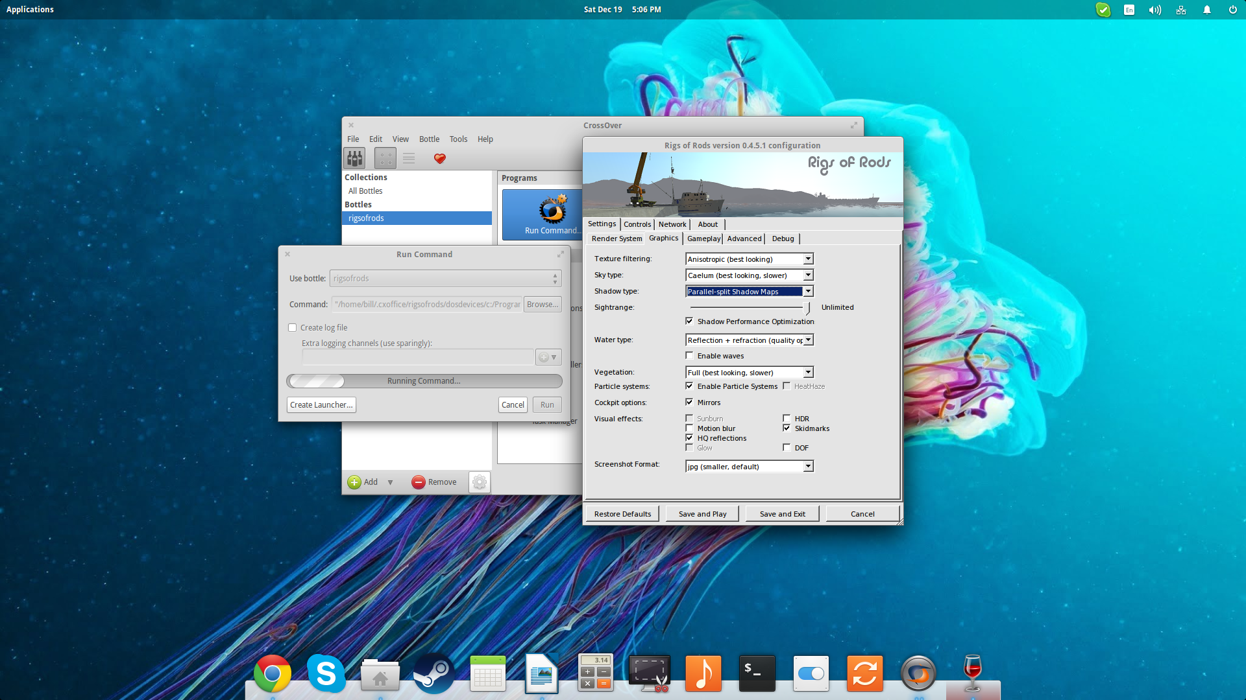Cancel the Run Command dialog
The height and width of the screenshot is (700, 1246).
tap(513, 405)
